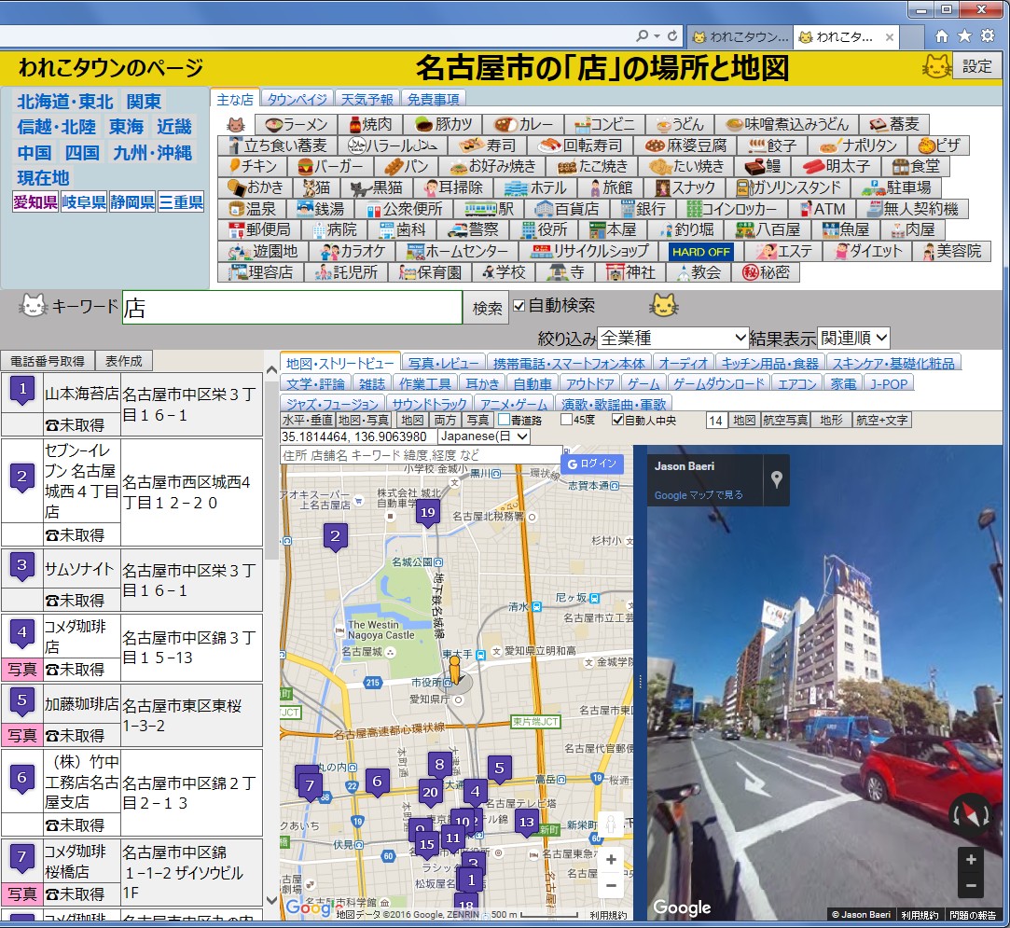Click the location pin in Street View

tap(777, 478)
